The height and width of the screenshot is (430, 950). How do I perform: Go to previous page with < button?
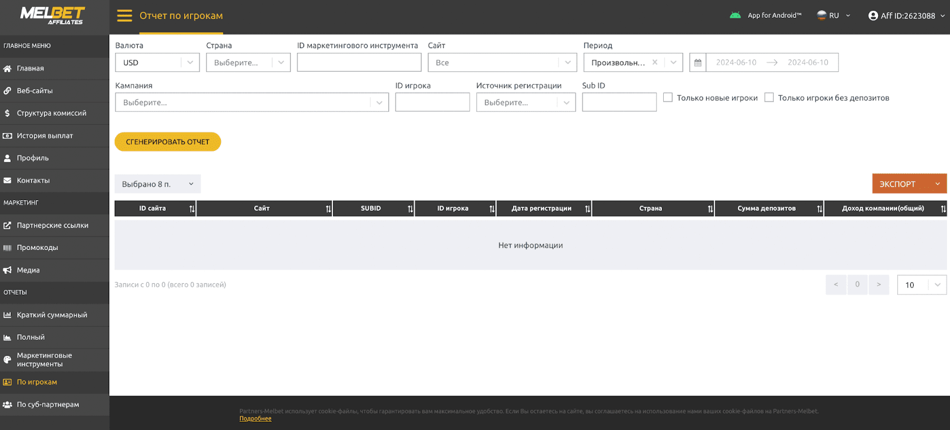(x=836, y=284)
